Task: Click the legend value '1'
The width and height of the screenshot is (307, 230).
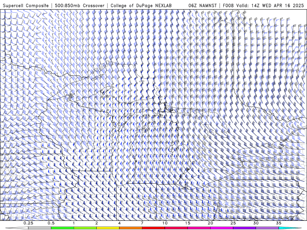Action: click(74, 223)
